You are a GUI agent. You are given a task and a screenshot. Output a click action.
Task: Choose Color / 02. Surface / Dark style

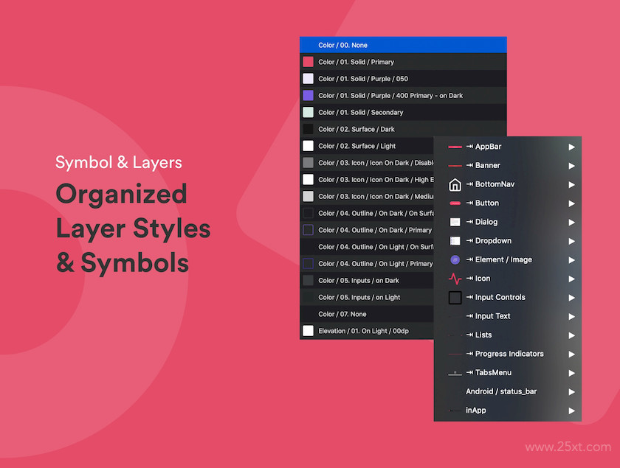point(403,129)
